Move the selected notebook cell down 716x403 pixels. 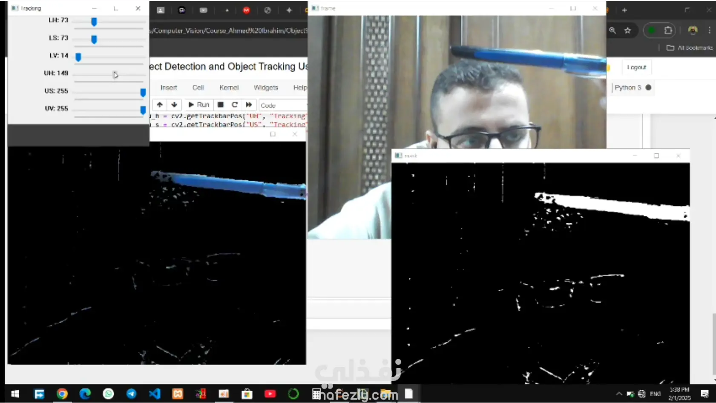point(174,105)
